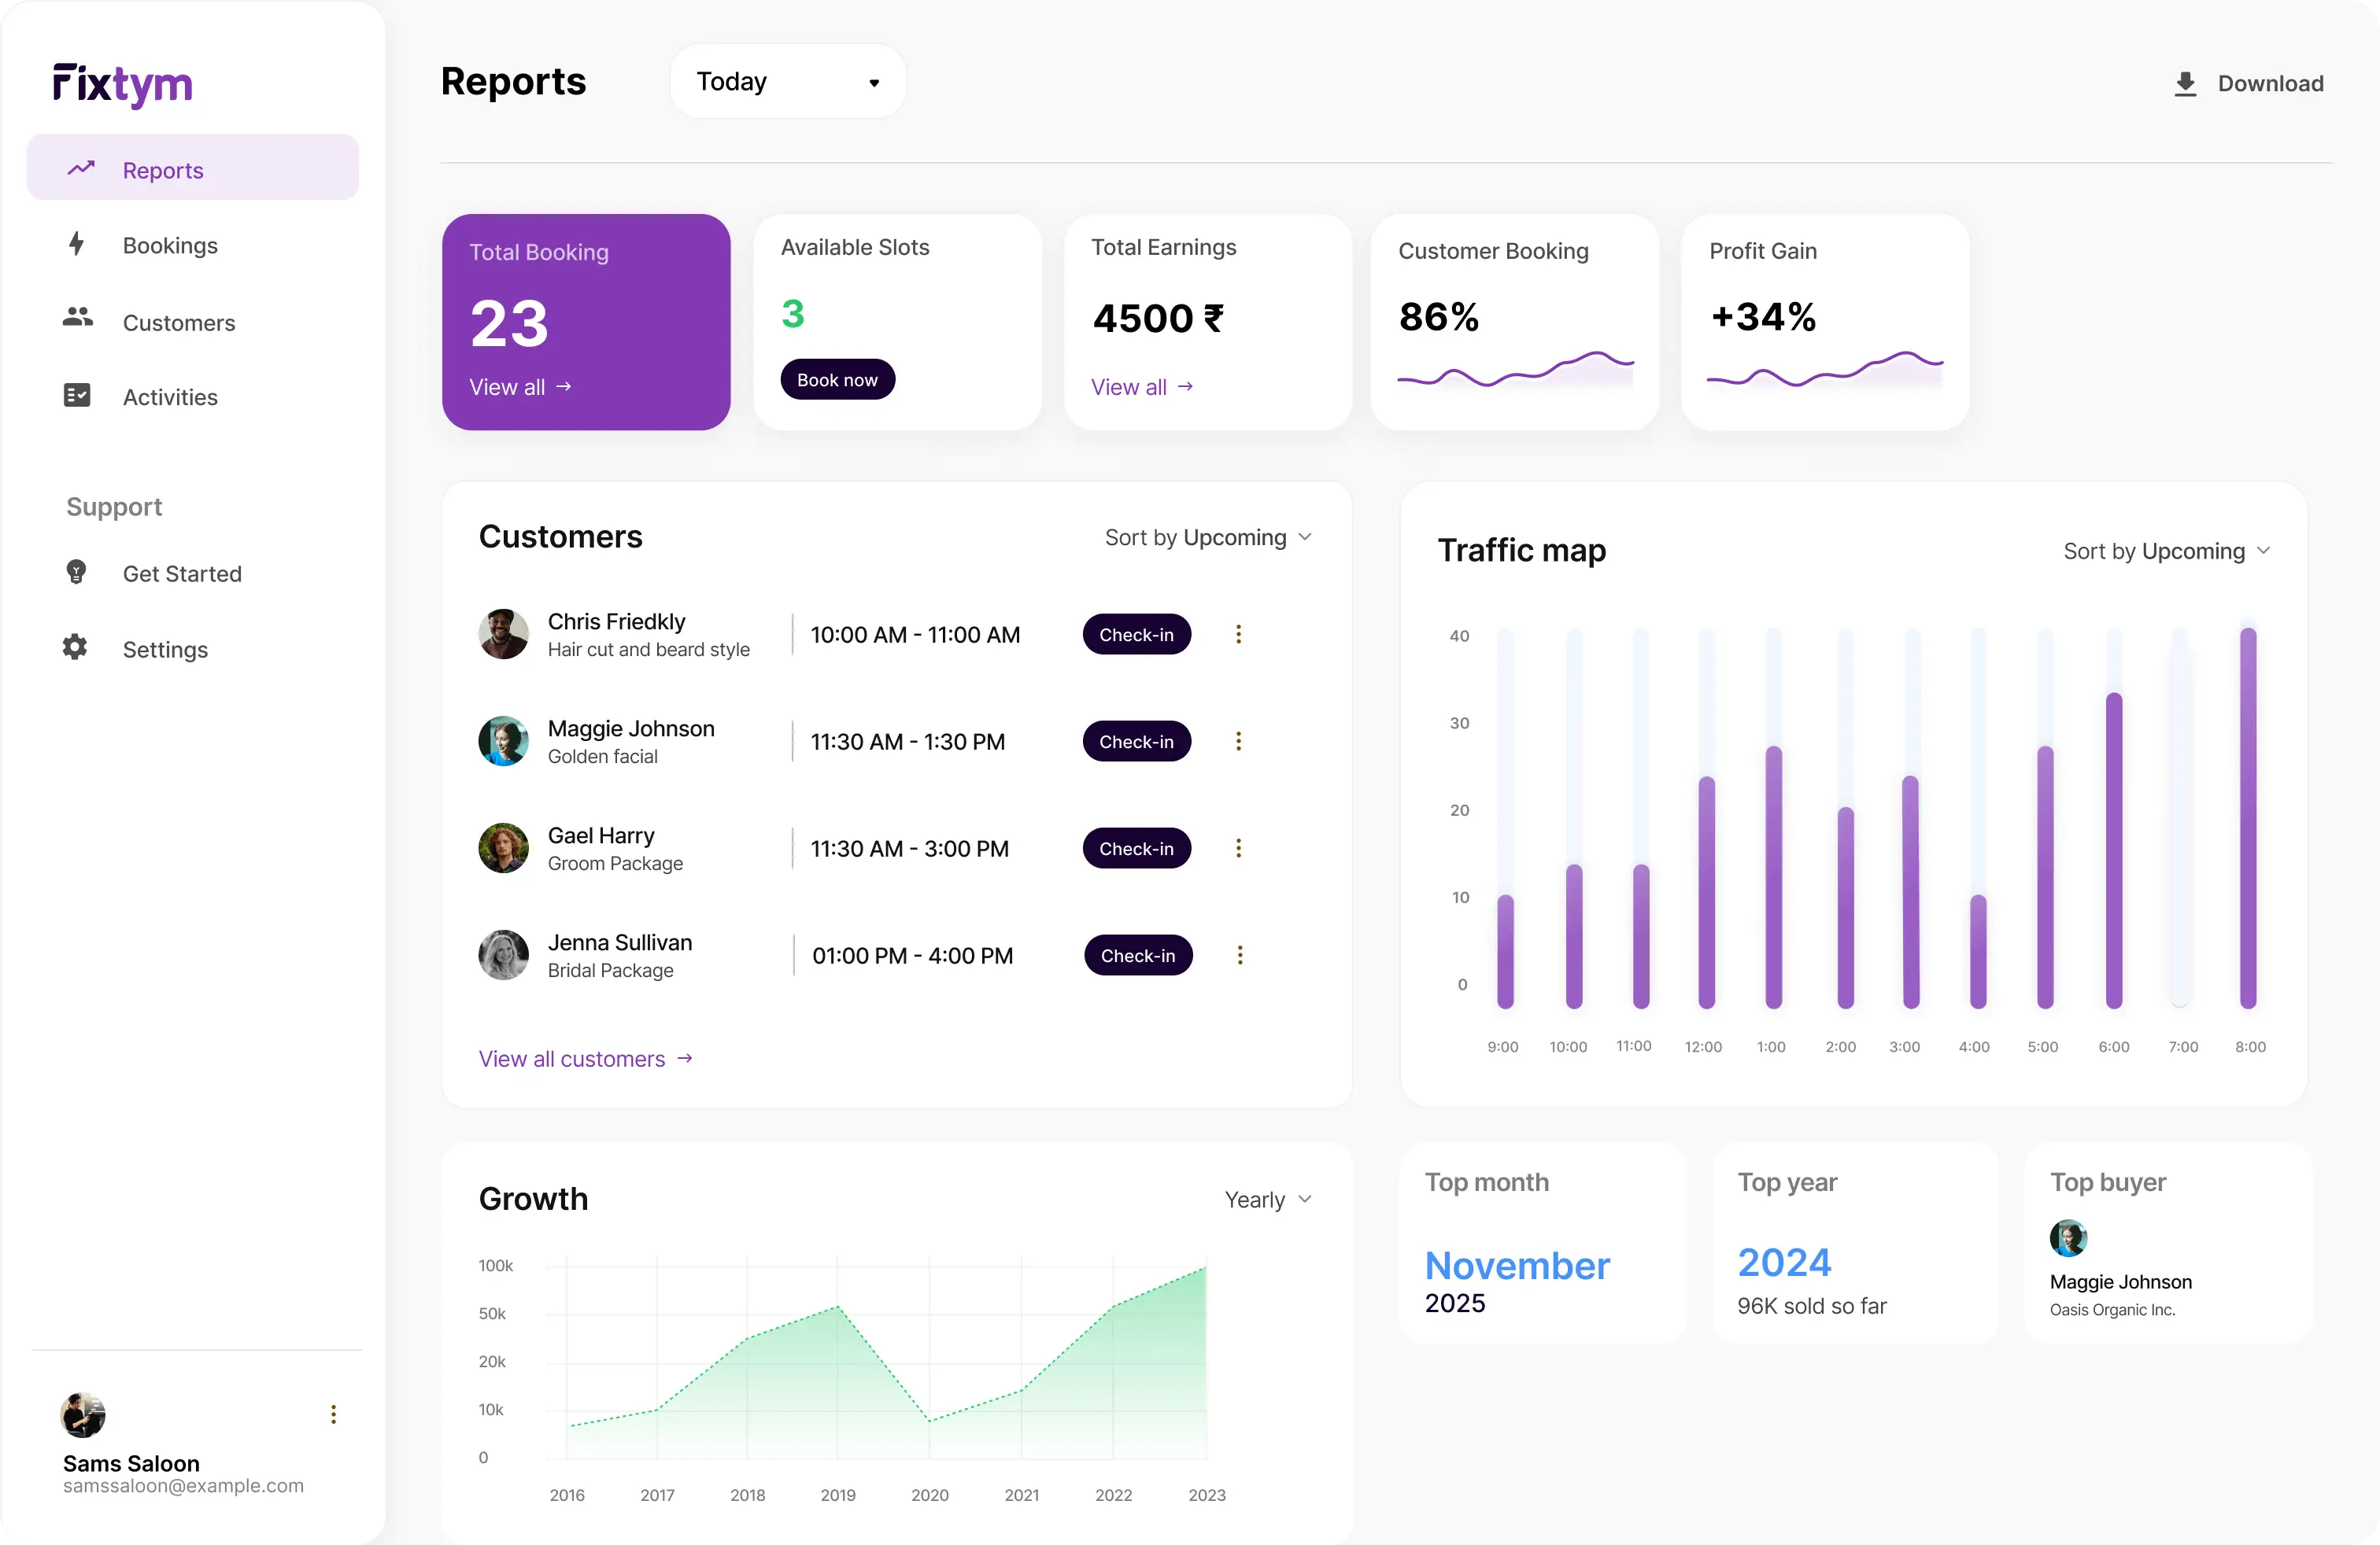Click the Customers people icon in sidebar
Viewport: 2380px width, 1545px height.
click(x=77, y=318)
